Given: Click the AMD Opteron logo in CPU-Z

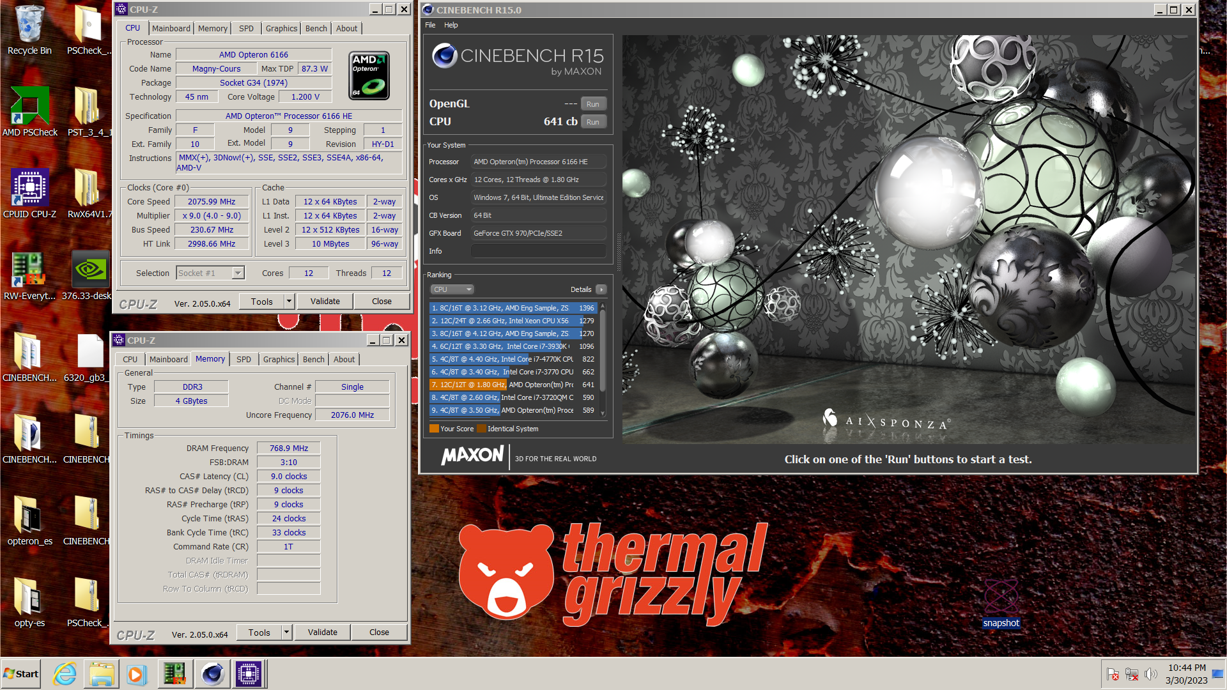Looking at the screenshot, I should [369, 75].
